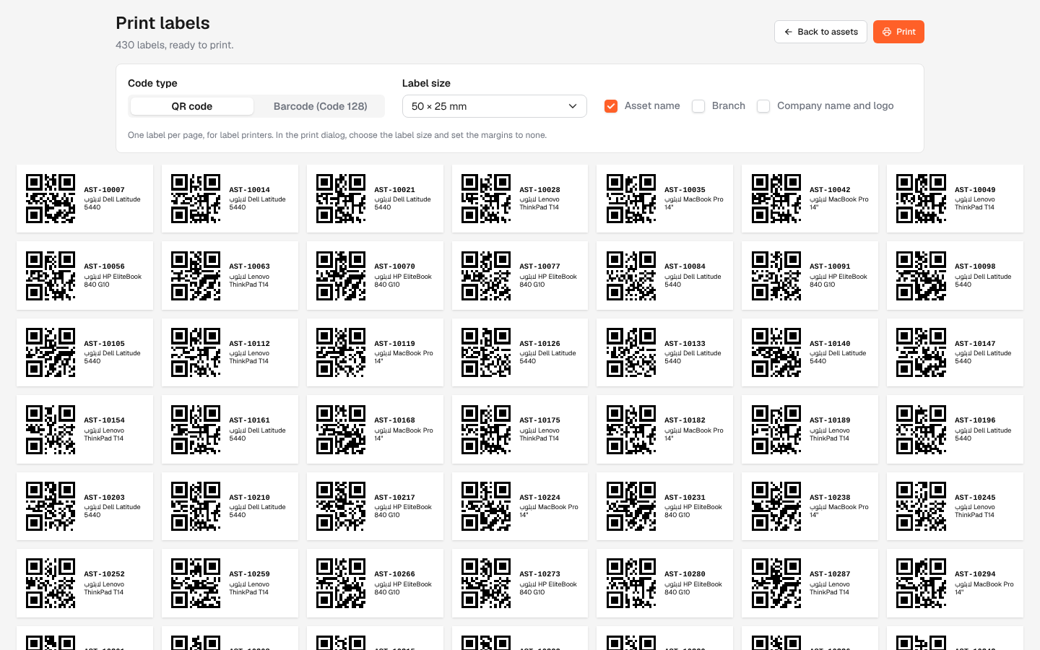Click the QR code for AST-10266

coord(341,583)
